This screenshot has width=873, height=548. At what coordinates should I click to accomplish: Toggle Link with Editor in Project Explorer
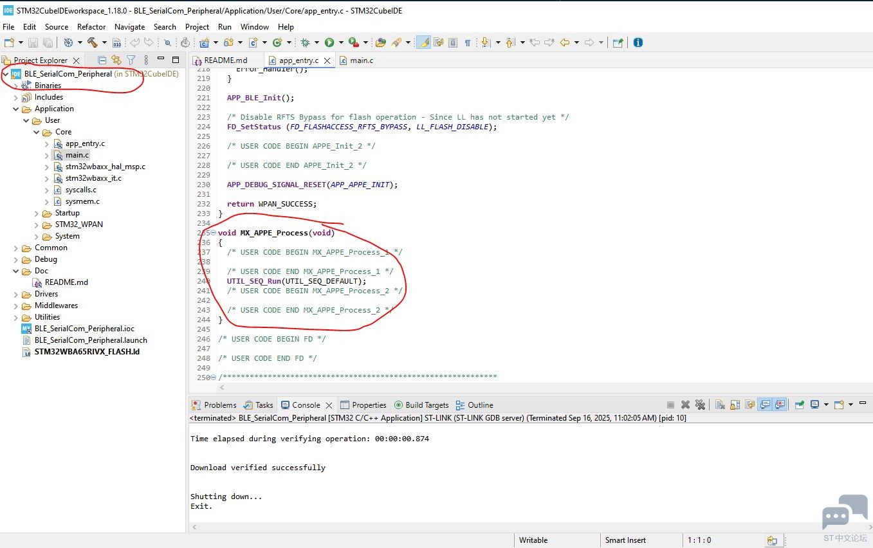116,60
